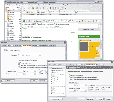Screen dimensions: 114x102
Task: Check Макс. одно уведомление в неделю in Дополнительно dialog
Action: point(69,79)
